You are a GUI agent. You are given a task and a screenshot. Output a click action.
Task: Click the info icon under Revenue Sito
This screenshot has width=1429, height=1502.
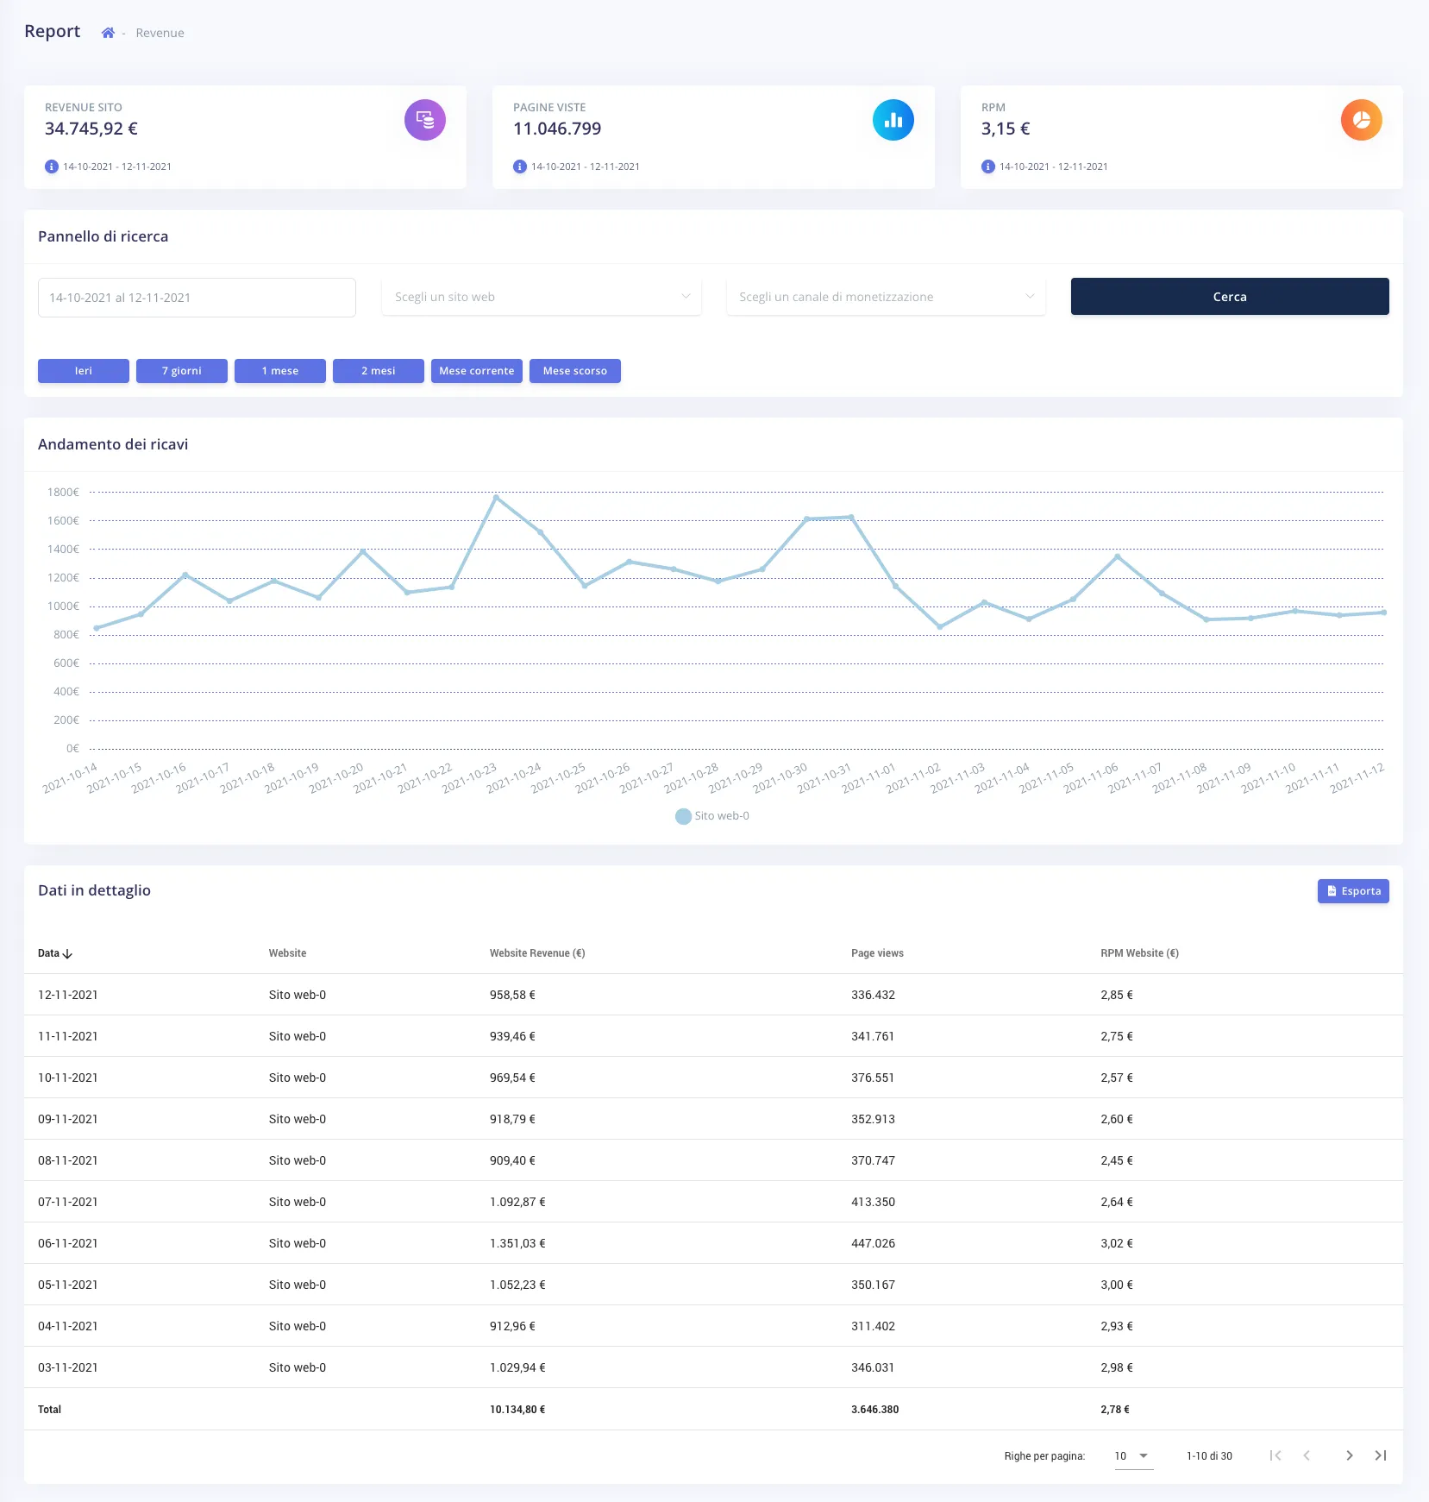click(x=52, y=167)
